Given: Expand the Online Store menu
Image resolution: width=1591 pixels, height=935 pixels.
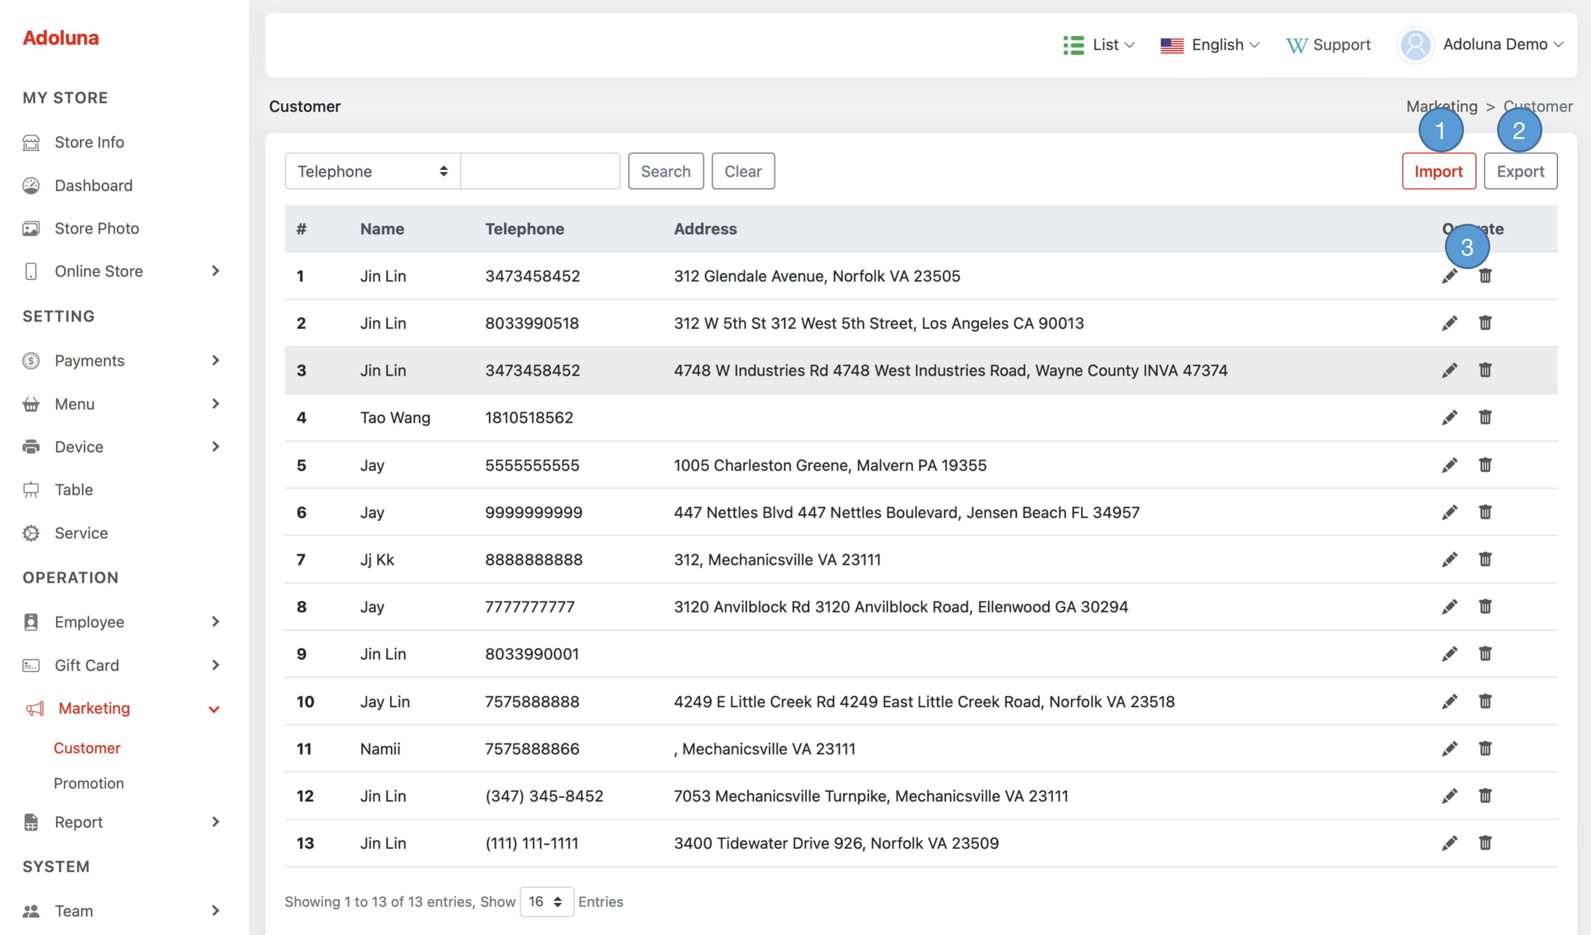Looking at the screenshot, I should pyautogui.click(x=215, y=271).
